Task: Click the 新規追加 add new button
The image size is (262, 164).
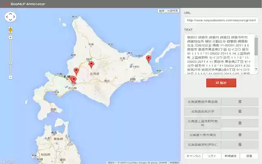Action: pos(230,156)
